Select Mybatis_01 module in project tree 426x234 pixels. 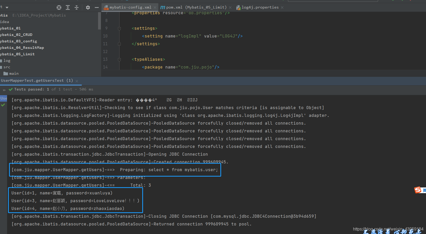(10, 28)
